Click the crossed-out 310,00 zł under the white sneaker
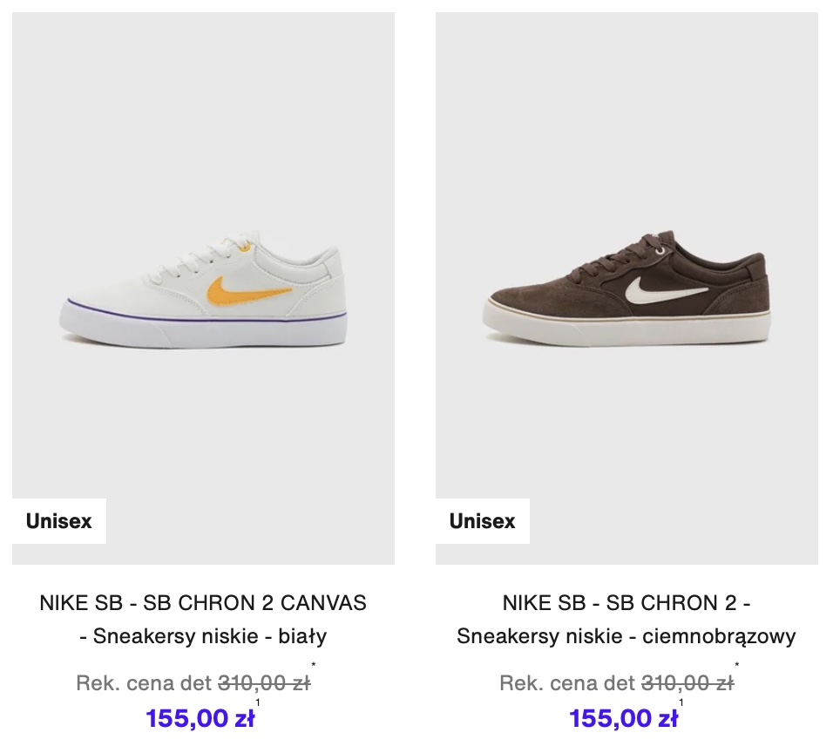Viewport: 833px width, 753px height. click(x=264, y=683)
